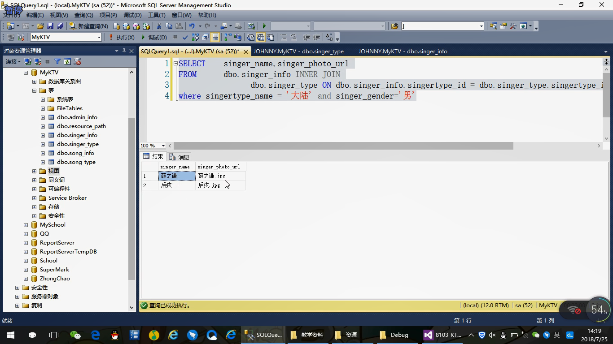
Task: Toggle IntelliSense enabled button
Action: pos(215,37)
